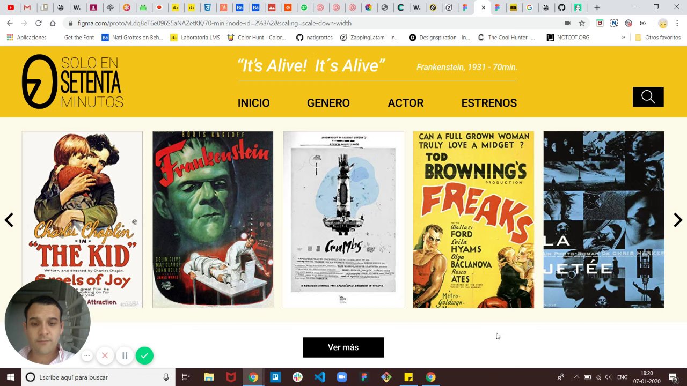Select the Frankenstein movie poster
The width and height of the screenshot is (687, 386).
coord(213,220)
